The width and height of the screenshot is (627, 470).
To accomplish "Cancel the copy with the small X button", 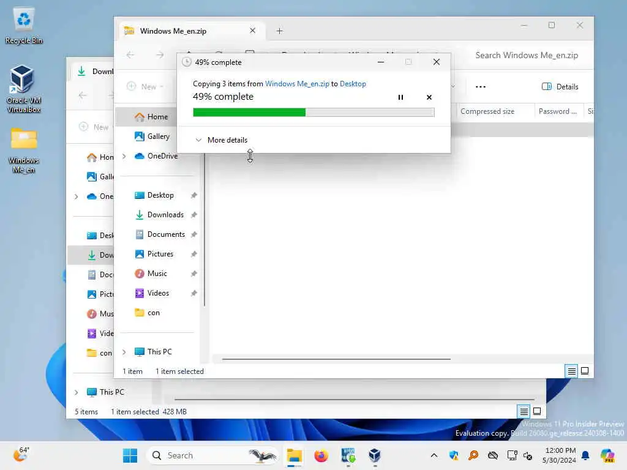I will click(429, 97).
